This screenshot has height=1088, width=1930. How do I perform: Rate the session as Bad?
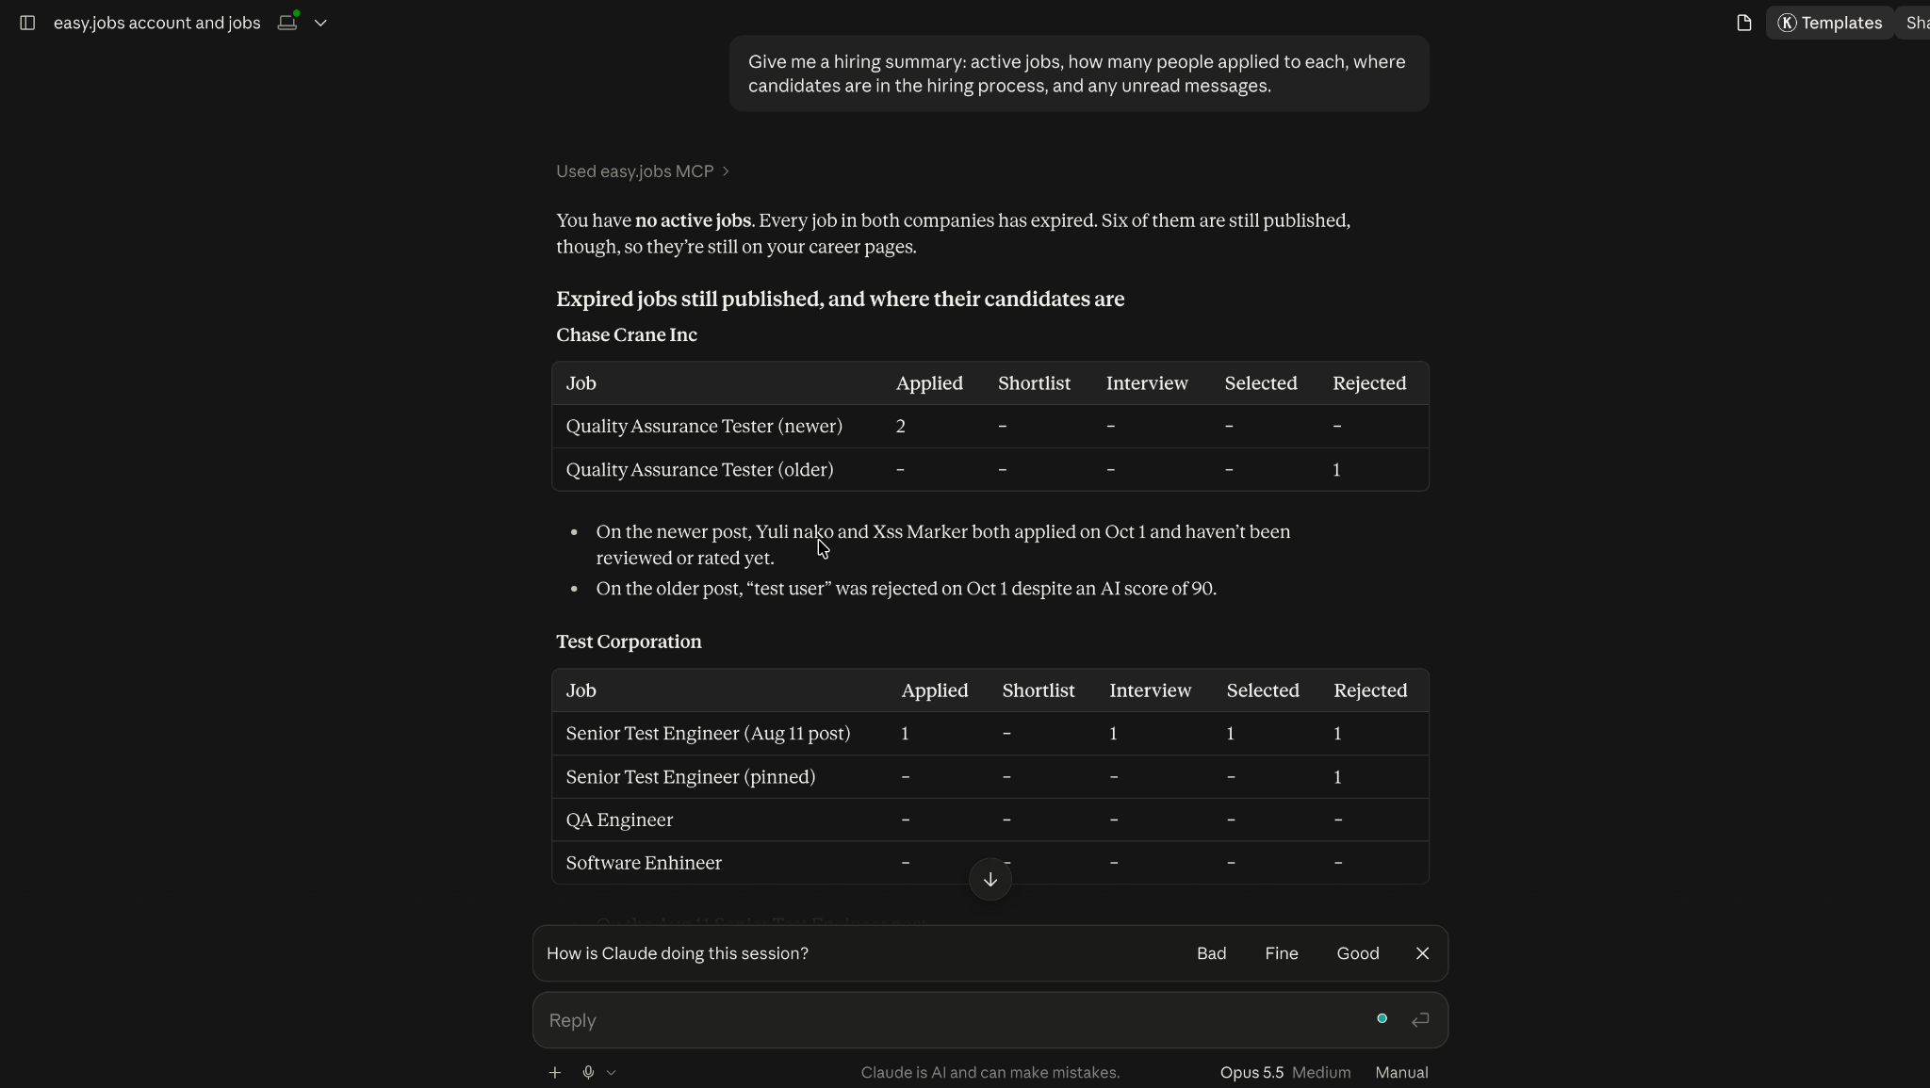click(1211, 953)
